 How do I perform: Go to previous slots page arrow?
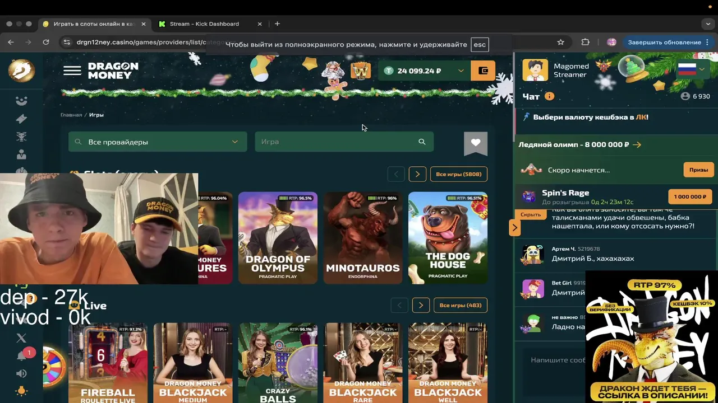tap(396, 174)
